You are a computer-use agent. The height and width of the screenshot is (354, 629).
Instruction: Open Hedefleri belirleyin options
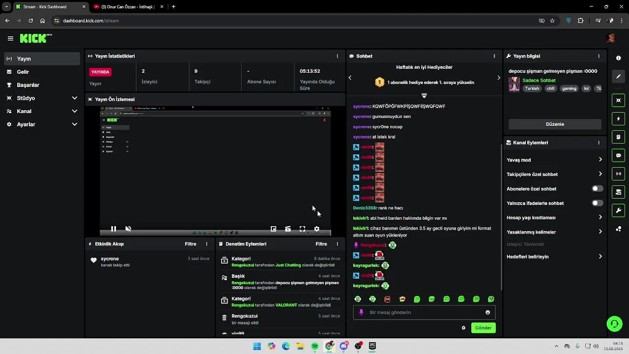point(554,257)
